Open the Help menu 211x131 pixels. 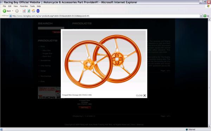click(39, 6)
